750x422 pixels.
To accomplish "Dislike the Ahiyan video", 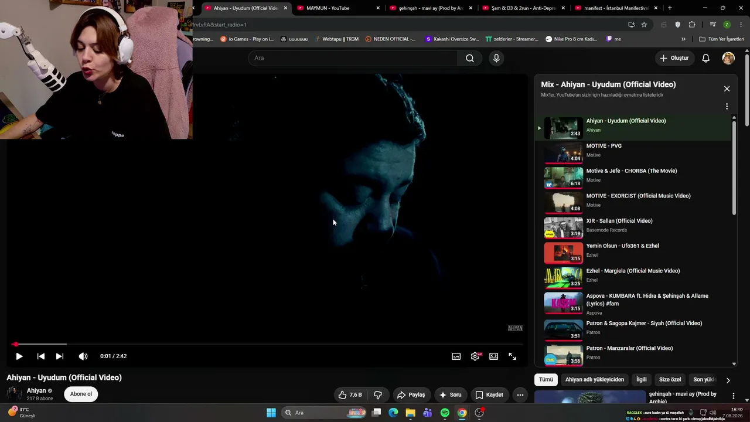I will [378, 395].
